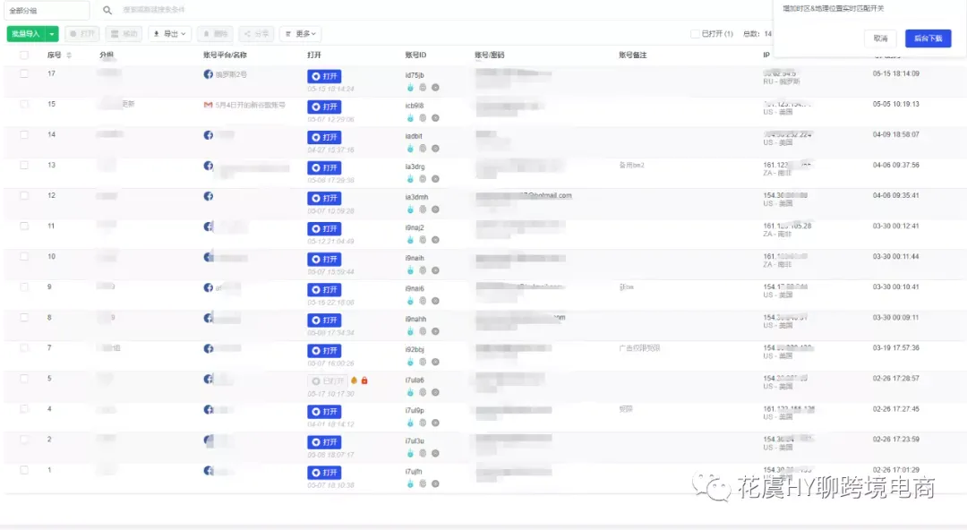Click the last gray circle icon under icb9l8

click(435, 118)
